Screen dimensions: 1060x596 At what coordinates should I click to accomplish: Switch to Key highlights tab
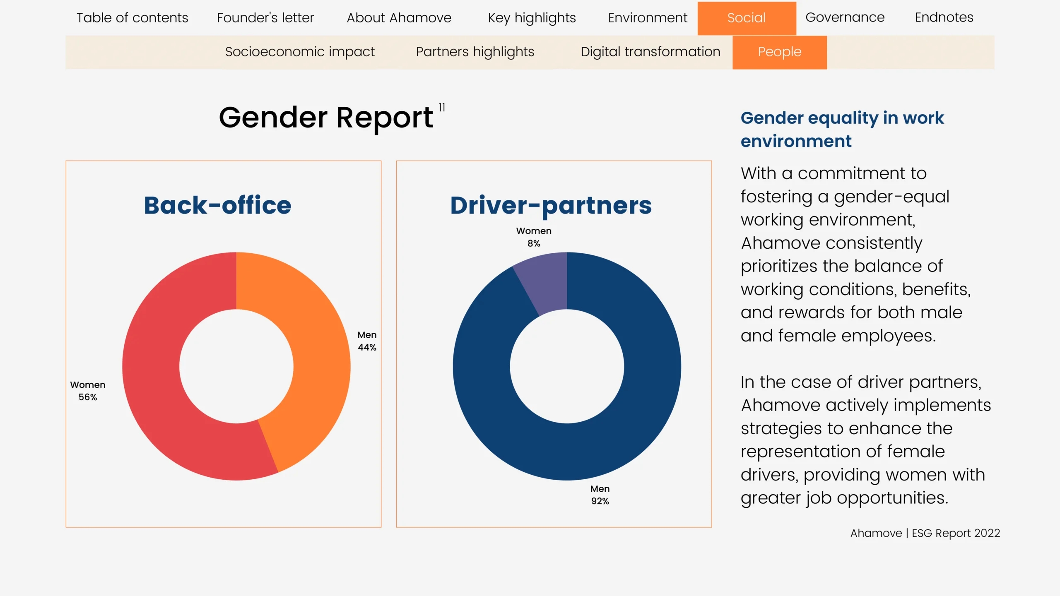532,18
